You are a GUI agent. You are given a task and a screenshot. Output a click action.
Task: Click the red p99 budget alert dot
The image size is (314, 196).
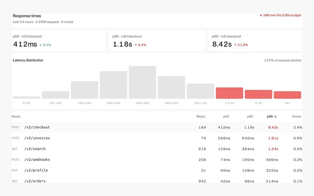pyautogui.click(x=261, y=15)
